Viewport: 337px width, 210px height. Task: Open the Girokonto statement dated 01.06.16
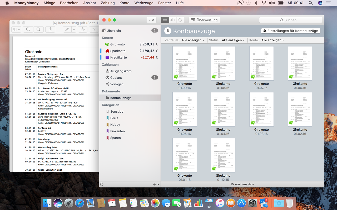[x=300, y=64]
